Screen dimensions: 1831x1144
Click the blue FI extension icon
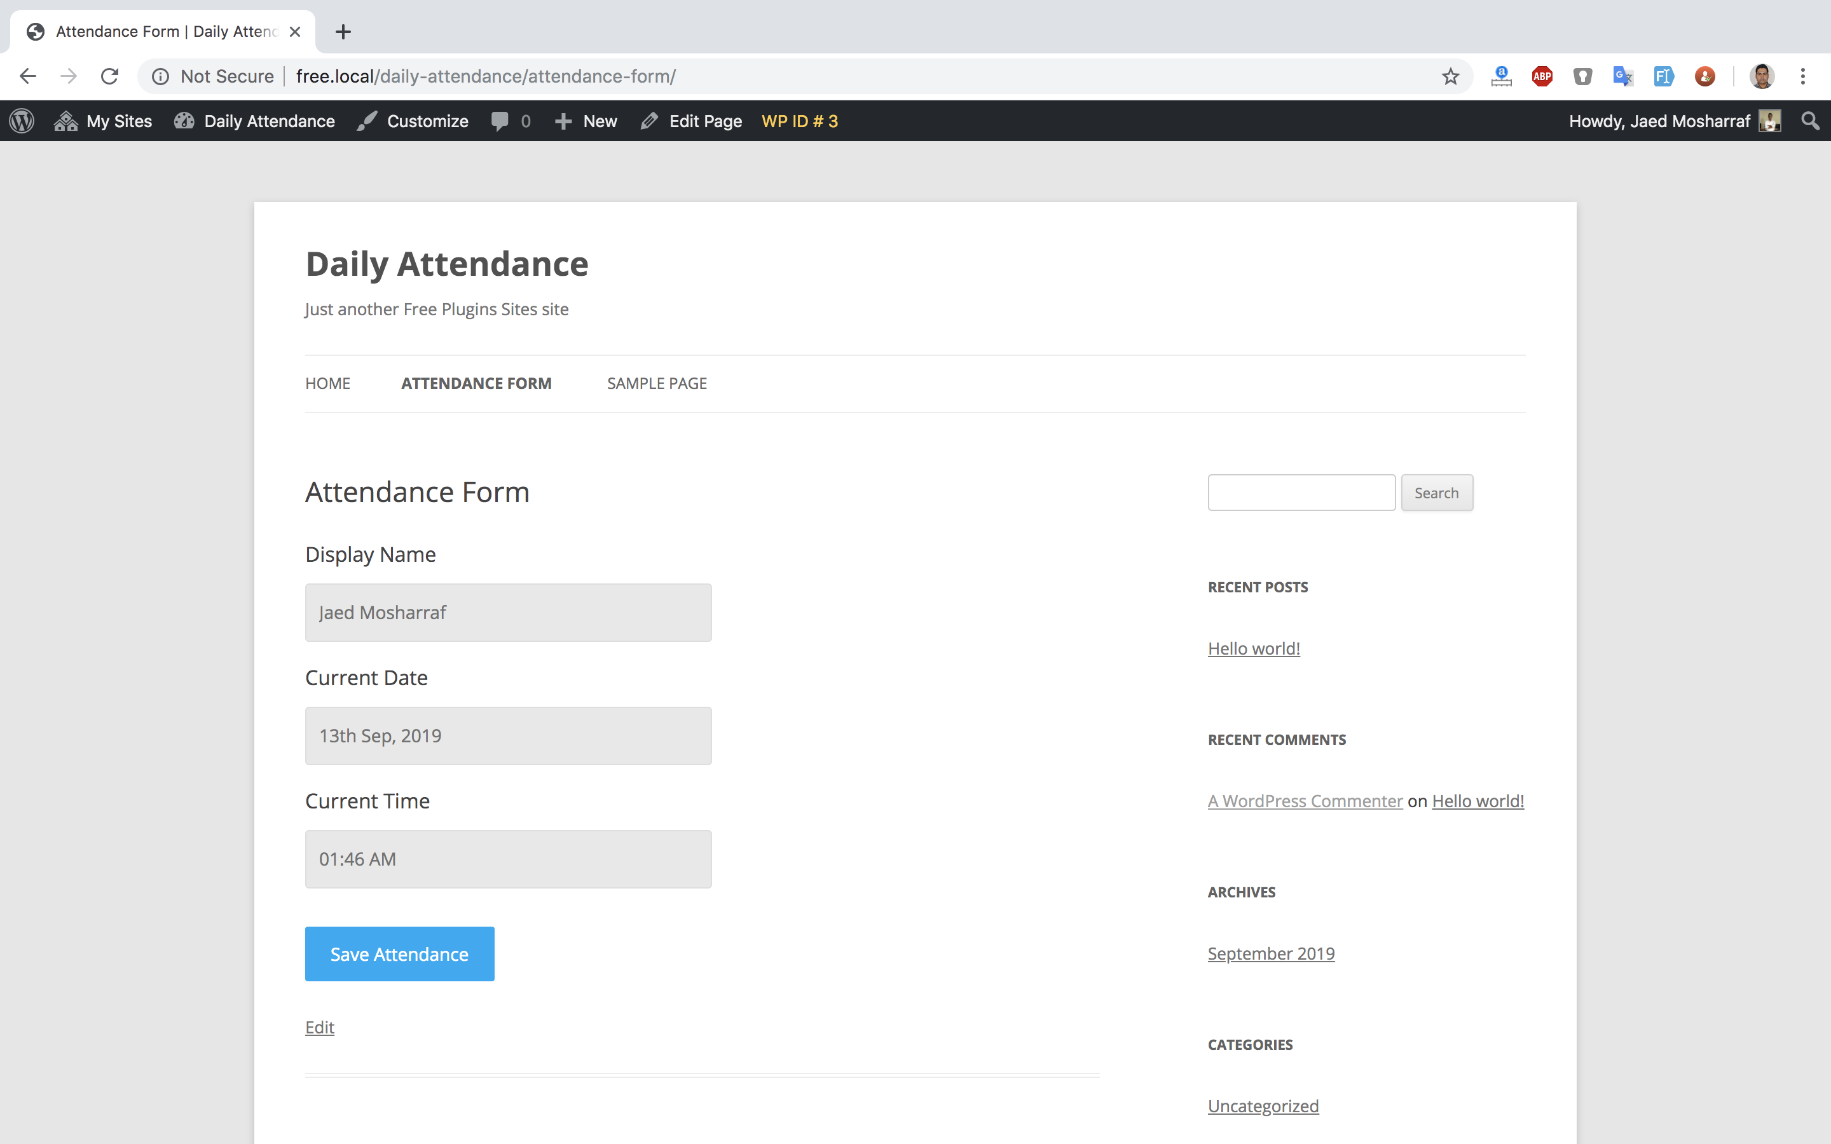(1664, 76)
